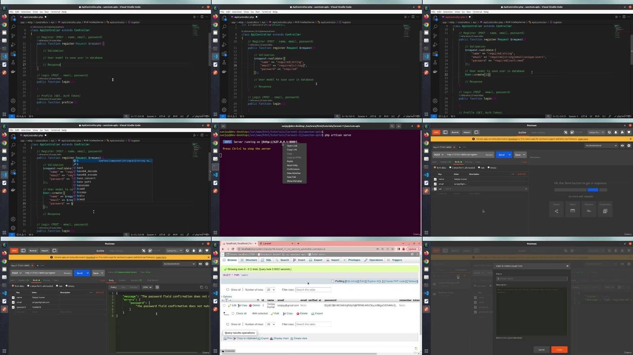Bookmark the phpMyAdmin page with star icon
The image size is (633, 355).
click(x=393, y=249)
